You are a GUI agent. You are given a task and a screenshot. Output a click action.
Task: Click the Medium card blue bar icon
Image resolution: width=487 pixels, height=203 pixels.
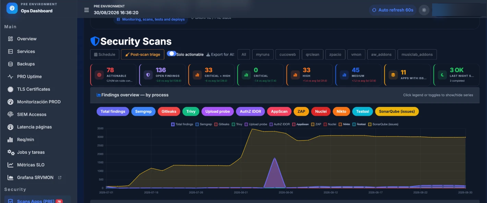(344, 75)
